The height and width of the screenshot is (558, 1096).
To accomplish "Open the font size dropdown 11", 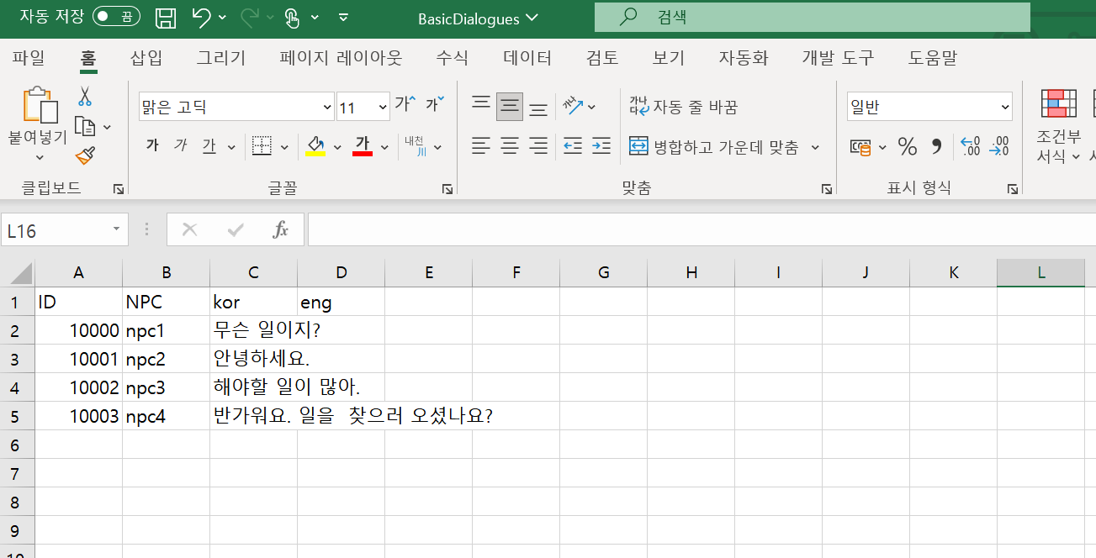I will [x=383, y=107].
